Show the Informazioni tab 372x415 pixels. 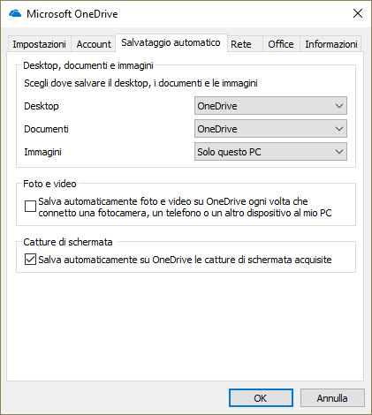pos(331,44)
